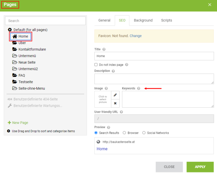Click the folder icon next to Untermenü
The image size is (217, 173).
(15, 56)
